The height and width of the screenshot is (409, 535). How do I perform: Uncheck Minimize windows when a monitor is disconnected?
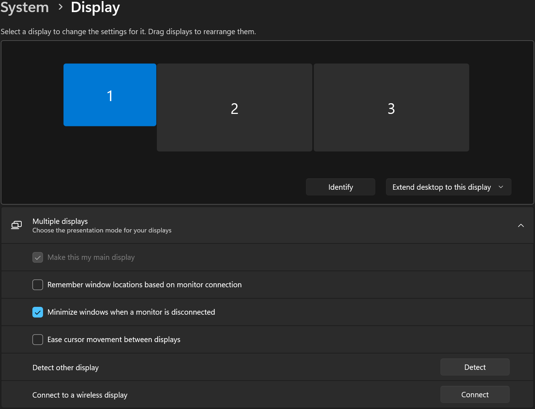[38, 312]
